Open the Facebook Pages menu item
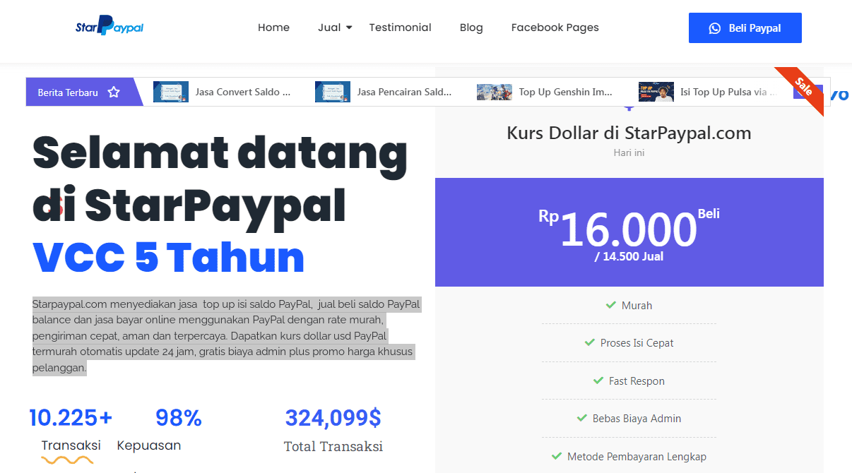Screen dimensions: 852x473 (x=555, y=28)
